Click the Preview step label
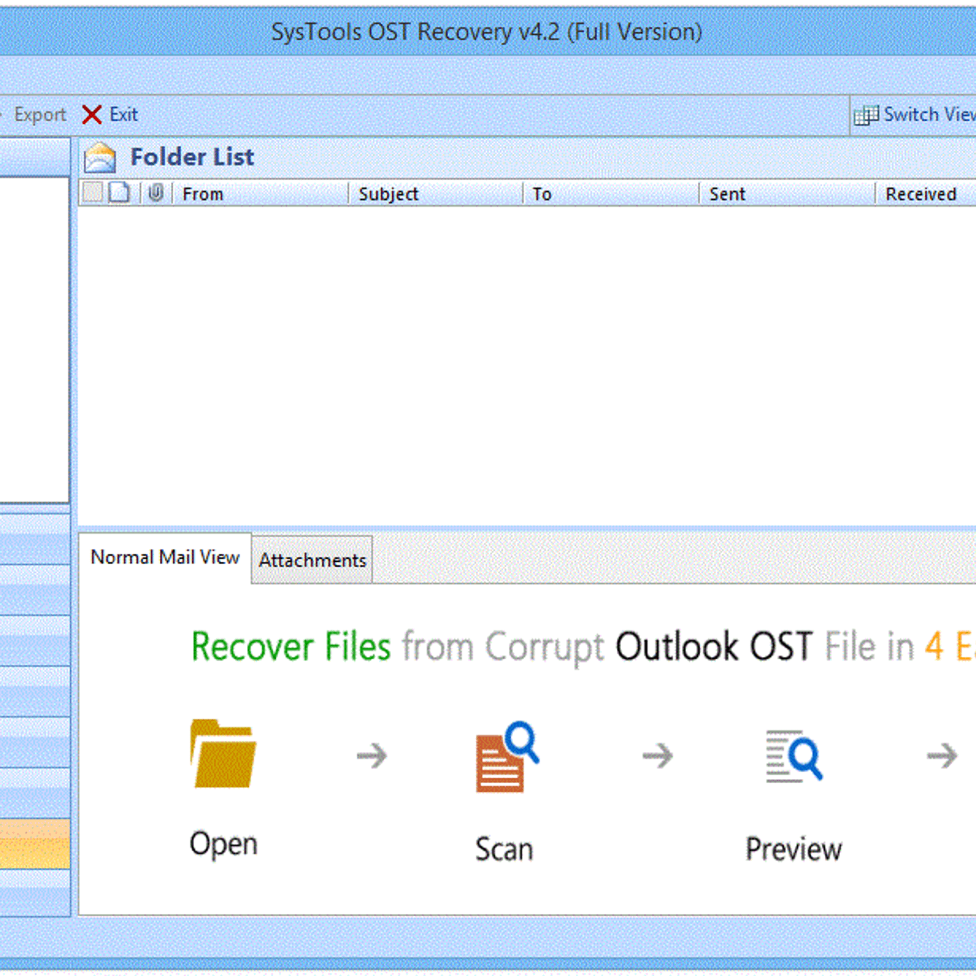This screenshot has width=976, height=976. [794, 849]
